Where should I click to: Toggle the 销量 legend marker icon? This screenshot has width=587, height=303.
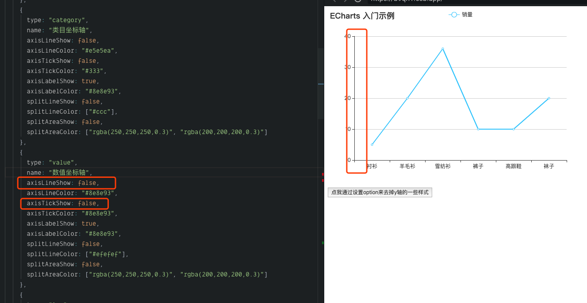tap(454, 15)
